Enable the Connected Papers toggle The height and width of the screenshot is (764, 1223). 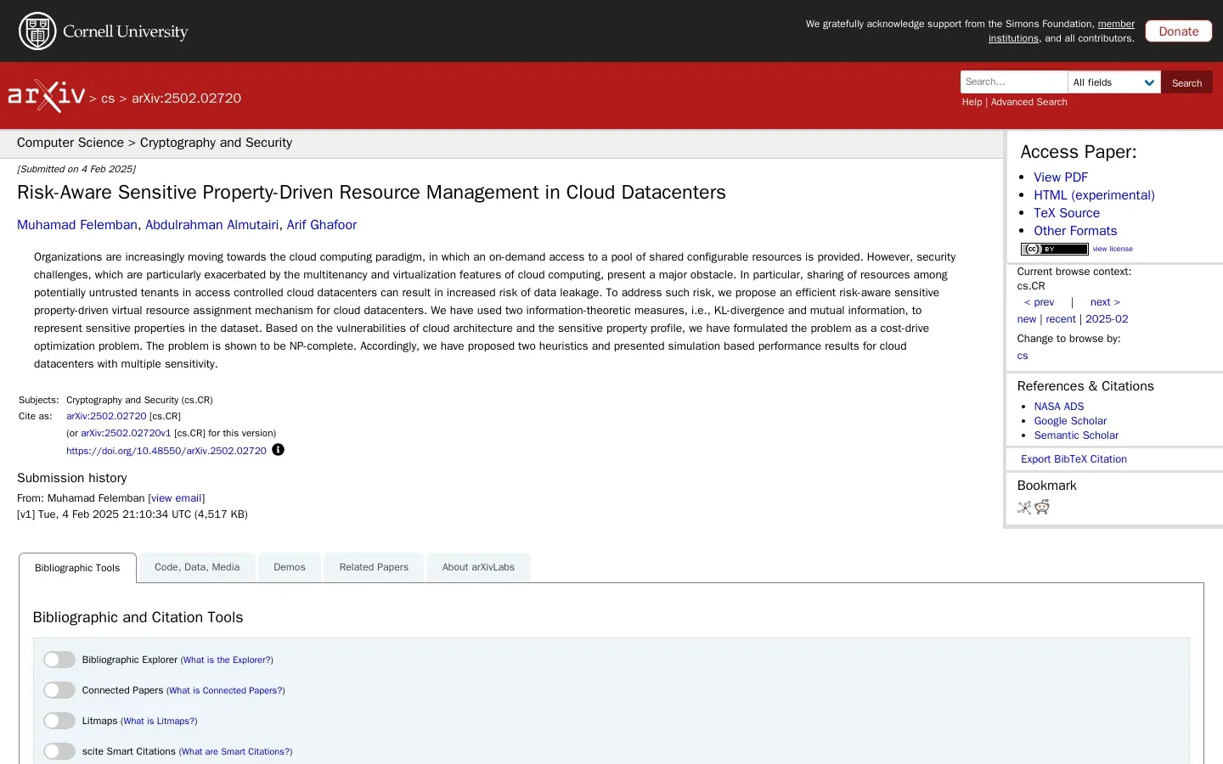[x=59, y=690]
